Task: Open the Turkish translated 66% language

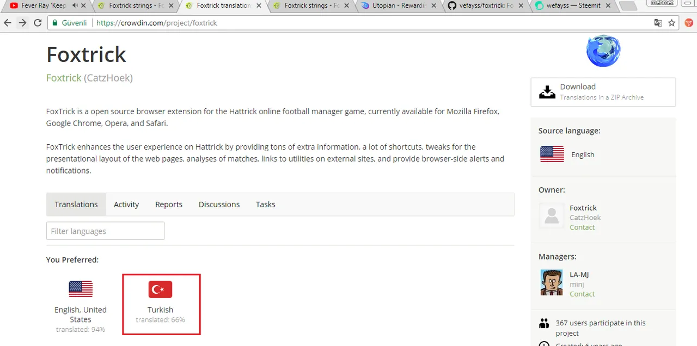Action: [x=161, y=304]
